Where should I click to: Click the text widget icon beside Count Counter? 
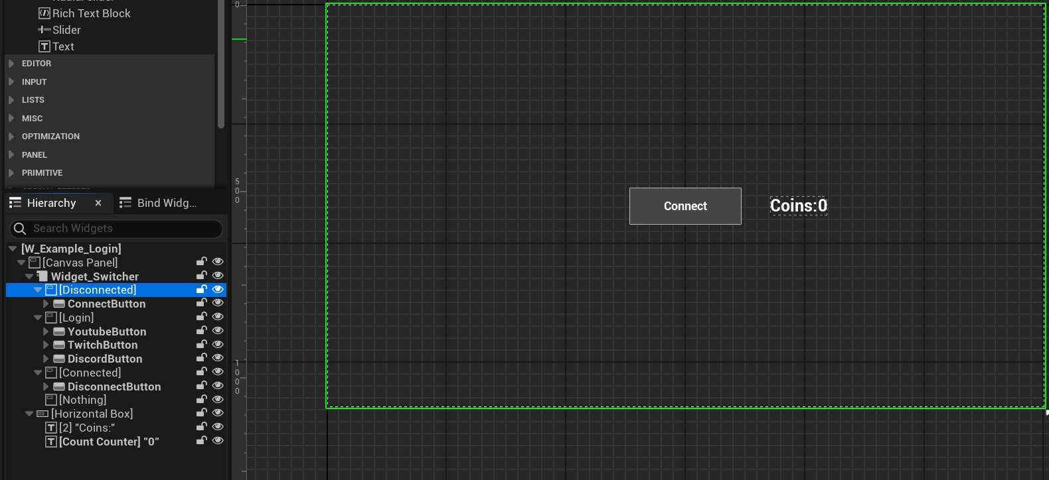pos(51,442)
